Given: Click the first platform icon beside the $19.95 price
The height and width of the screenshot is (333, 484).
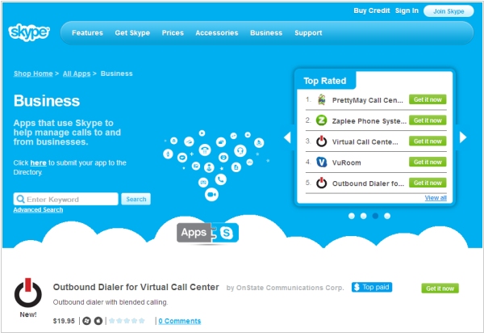Looking at the screenshot, I should (x=87, y=321).
